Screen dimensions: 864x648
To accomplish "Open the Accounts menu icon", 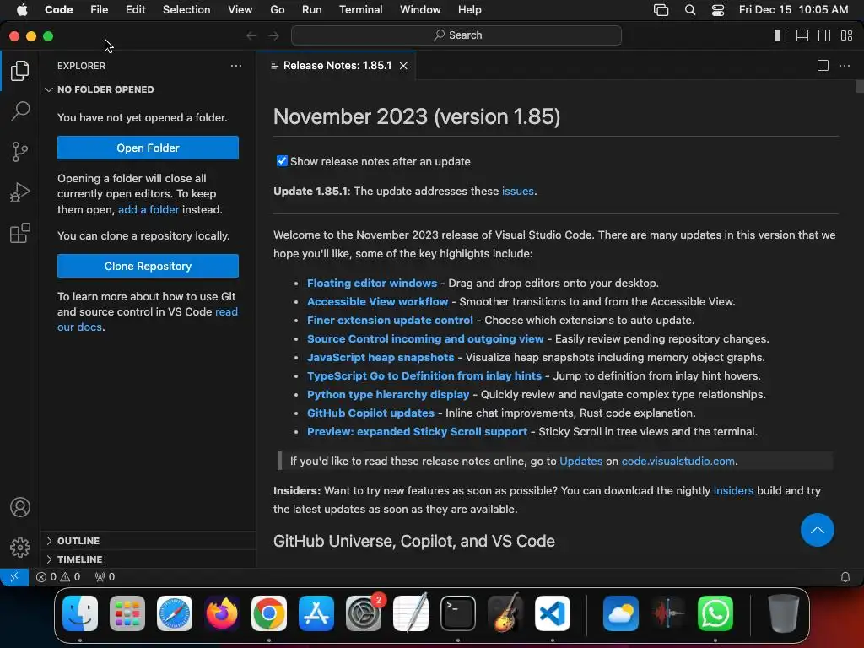I will point(20,507).
